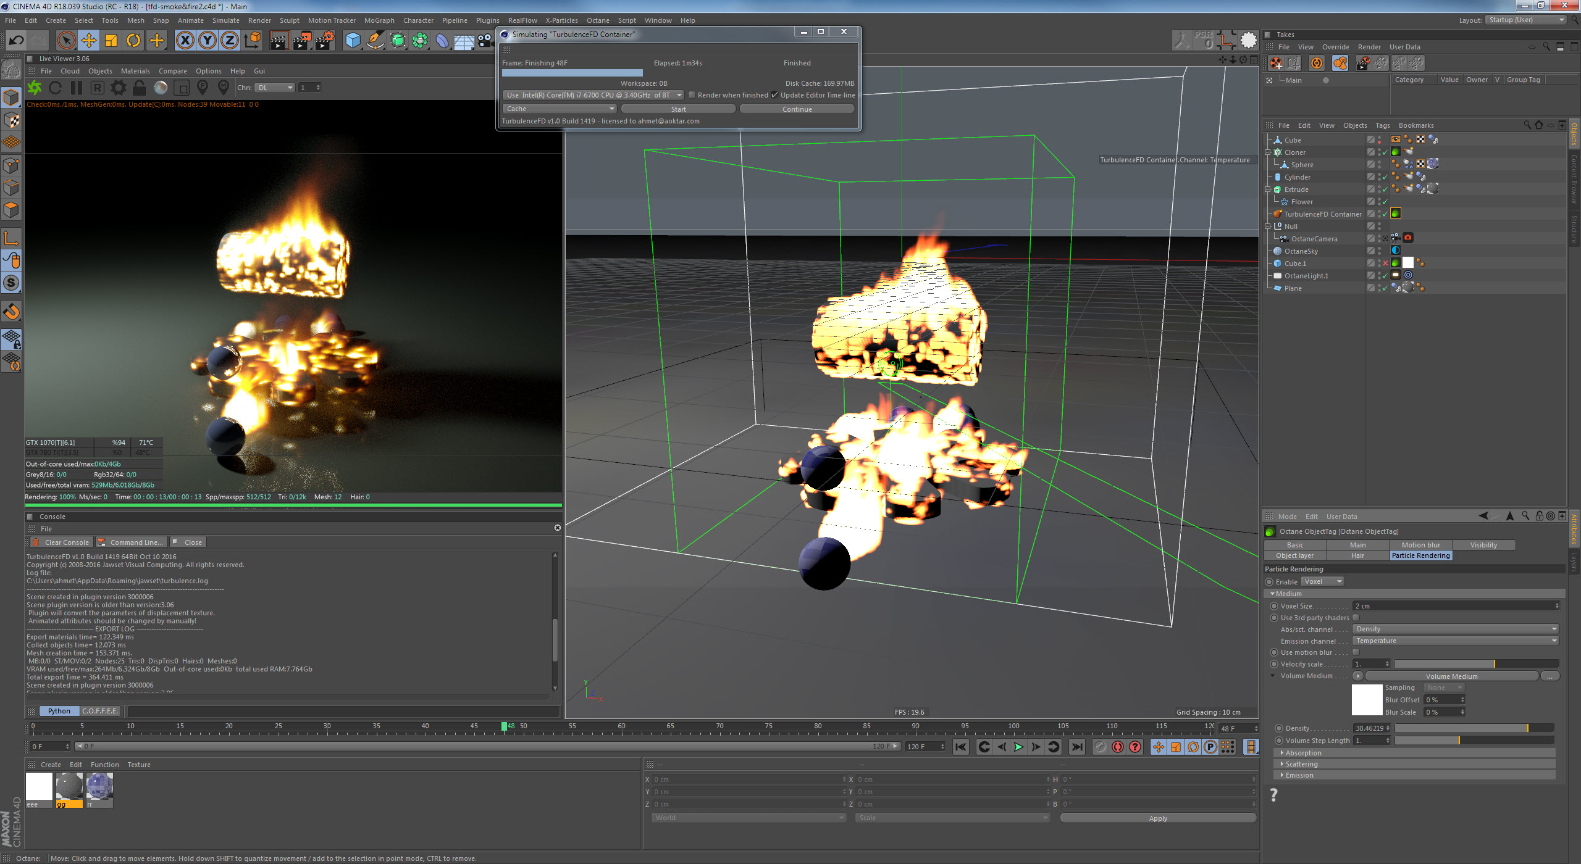This screenshot has height=864, width=1581.
Task: Expand the Absorption section
Action: (x=1303, y=753)
